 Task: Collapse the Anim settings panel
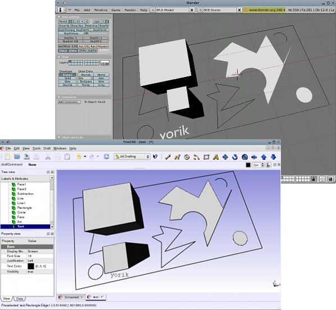coord(59,17)
